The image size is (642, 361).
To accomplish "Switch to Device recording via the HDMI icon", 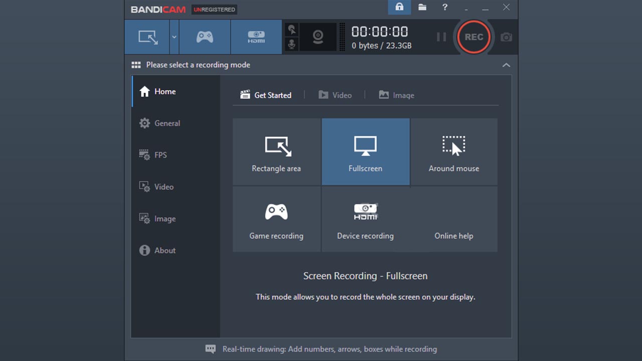I will [256, 37].
